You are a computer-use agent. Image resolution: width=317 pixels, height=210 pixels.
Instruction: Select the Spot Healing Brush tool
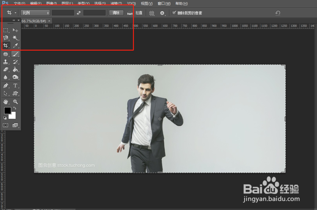point(6,54)
